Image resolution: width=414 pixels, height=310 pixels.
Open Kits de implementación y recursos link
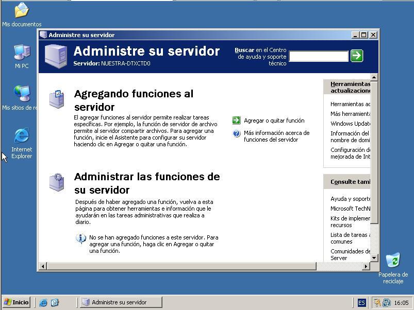(x=350, y=222)
